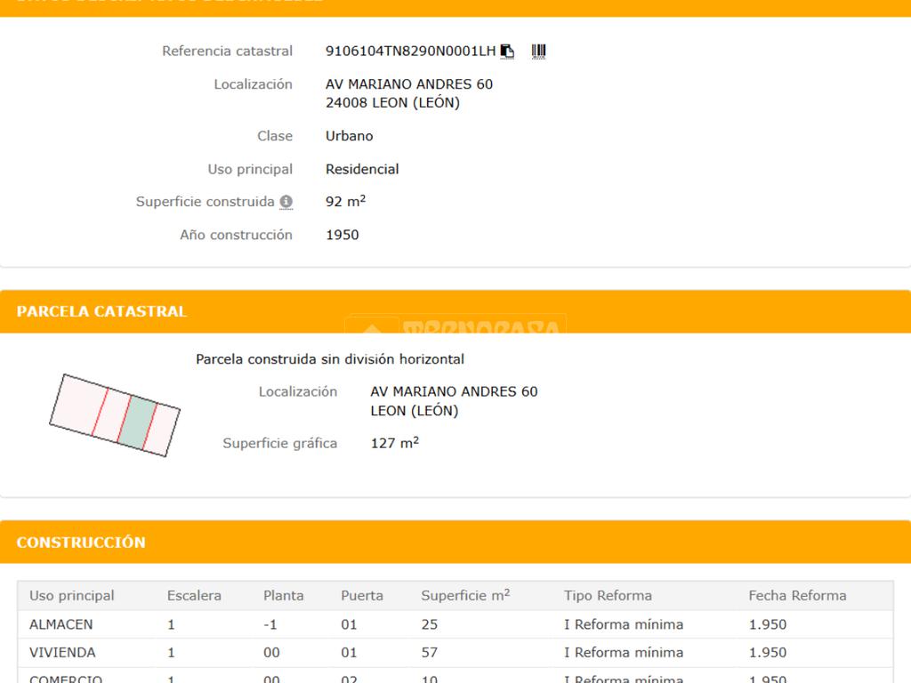Screen dimensions: 911x683
Task: Click the Escalera column header
Action: pyautogui.click(x=194, y=596)
